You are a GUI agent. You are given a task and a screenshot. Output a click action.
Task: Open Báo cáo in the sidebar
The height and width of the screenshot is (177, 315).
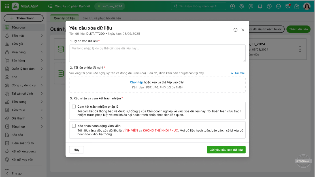17,135
